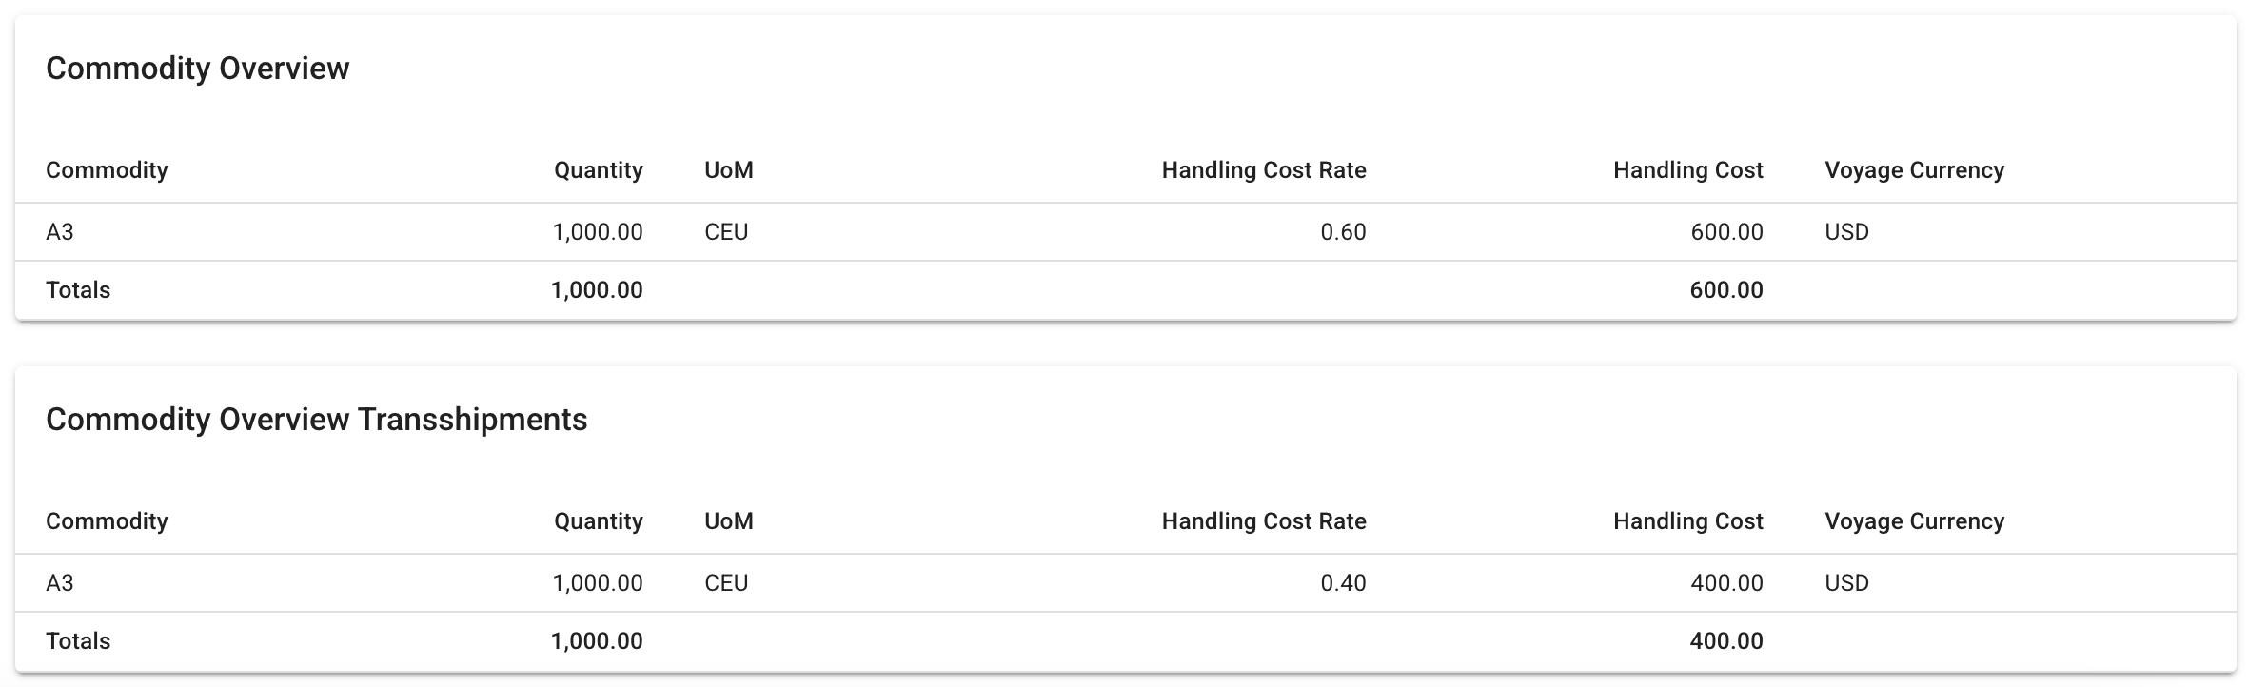This screenshot has width=2248, height=687.
Task: Click the bold 400.00 total handling cost
Action: (1725, 641)
